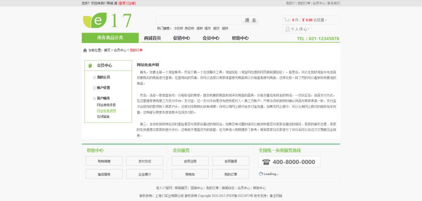The image size is (422, 201).
Task: Open the 所有商品分类 green category menu
Action: [x=110, y=38]
